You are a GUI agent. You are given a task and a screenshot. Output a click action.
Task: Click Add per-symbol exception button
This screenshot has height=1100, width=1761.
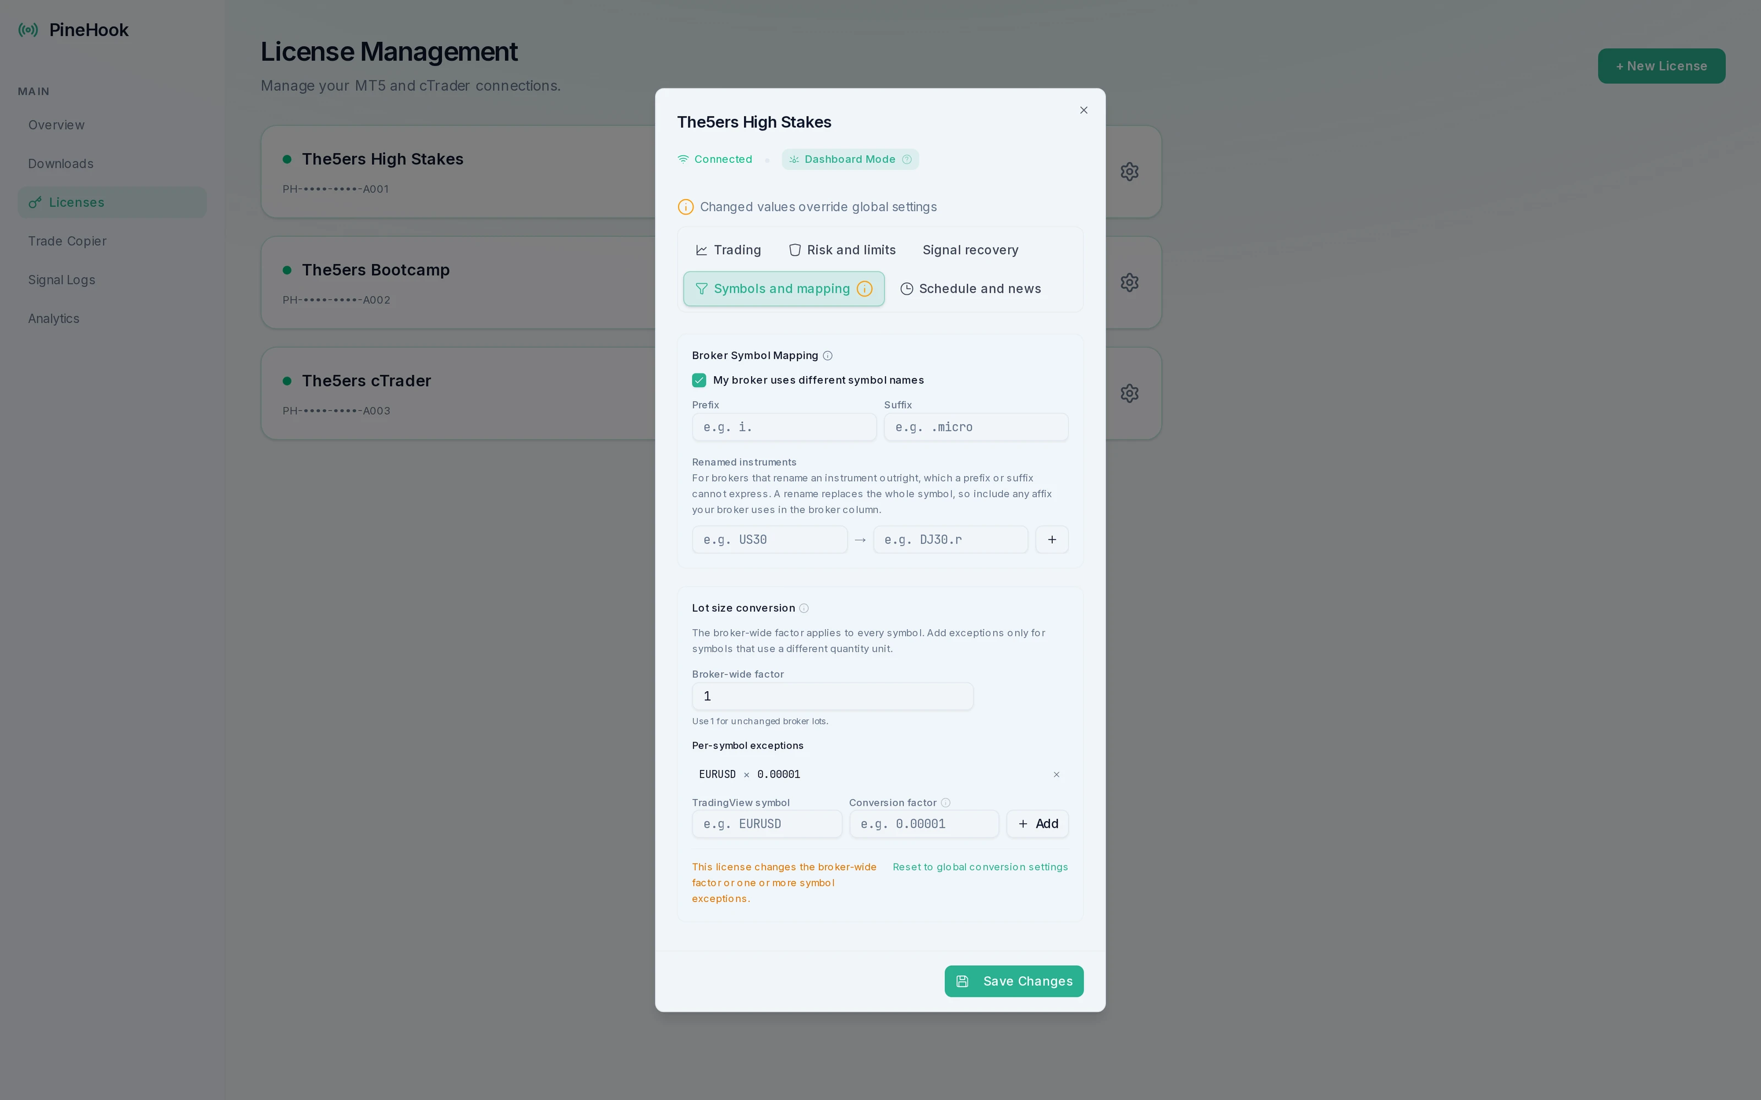[1038, 824]
